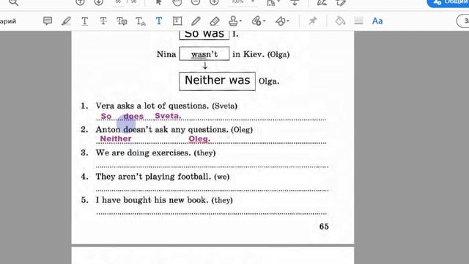Open the Aa text properties
The width and height of the screenshot is (469, 264).
point(377,21)
